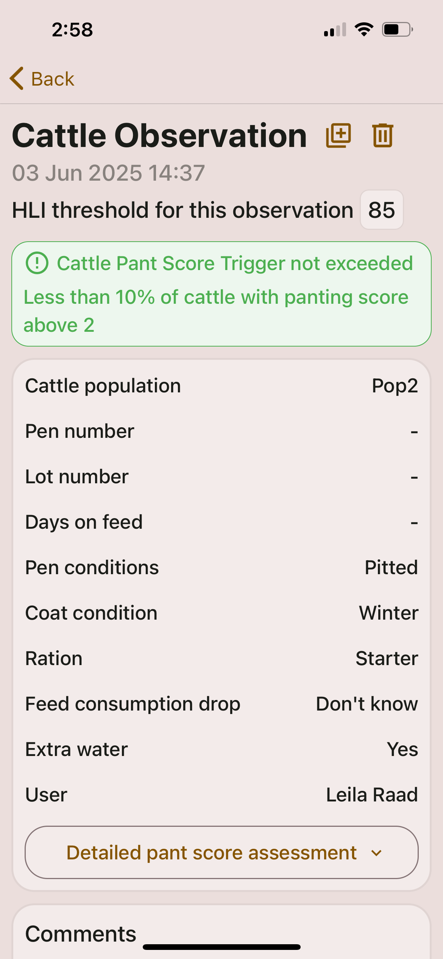Tap the Cattle Pant Score Trigger banner
Screen dimensions: 443x959
[x=221, y=294]
